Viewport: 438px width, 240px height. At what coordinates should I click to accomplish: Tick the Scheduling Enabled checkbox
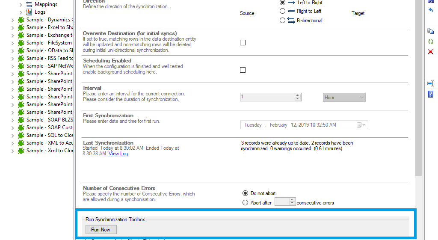(x=243, y=70)
